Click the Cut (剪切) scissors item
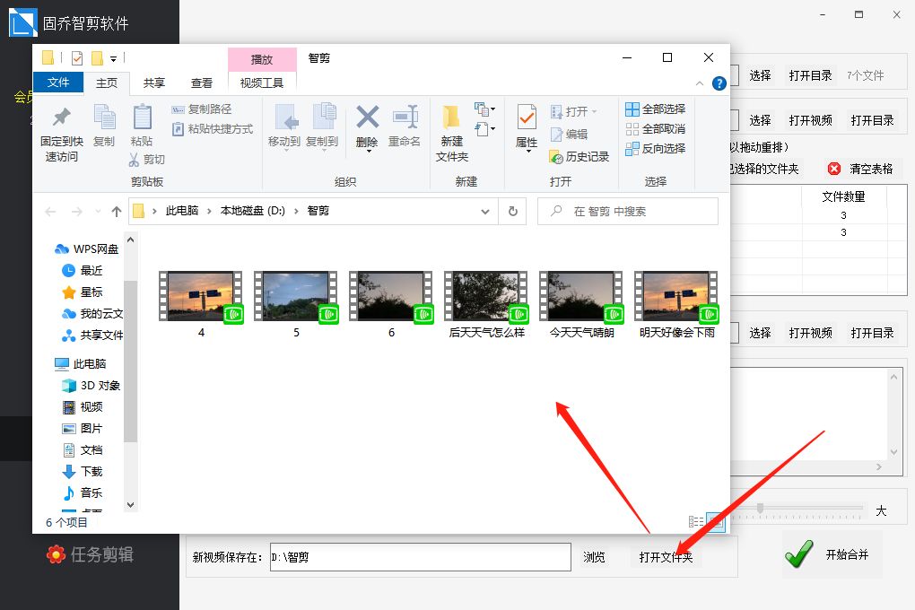 (x=146, y=160)
